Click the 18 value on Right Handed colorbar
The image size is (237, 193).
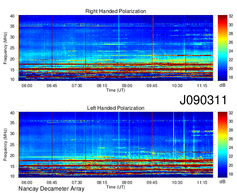pyautogui.click(x=231, y=77)
